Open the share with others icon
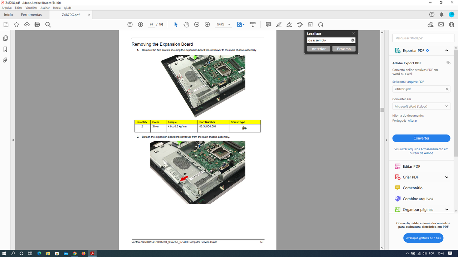The width and height of the screenshot is (458, 257). point(452,25)
